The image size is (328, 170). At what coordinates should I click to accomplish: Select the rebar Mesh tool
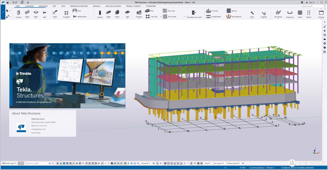[300, 14]
